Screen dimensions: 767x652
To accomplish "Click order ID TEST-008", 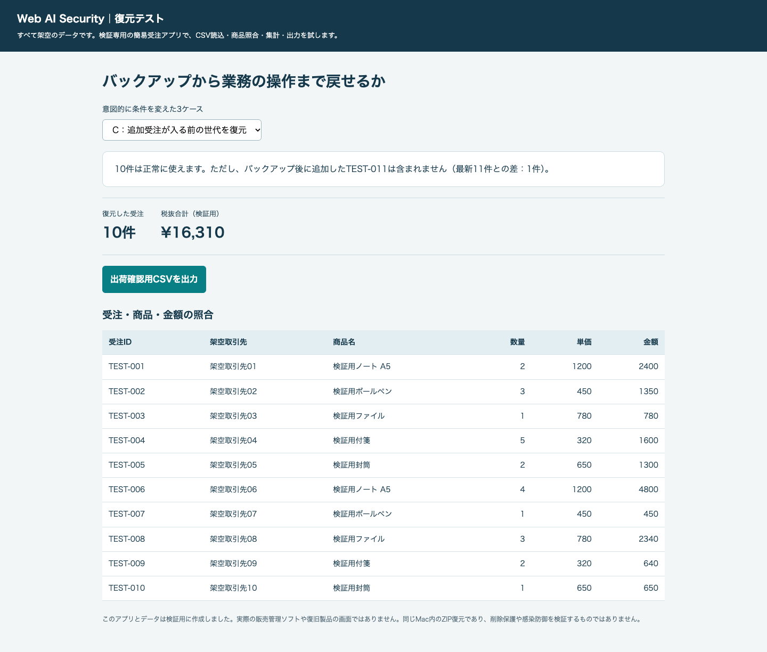I will pyautogui.click(x=127, y=539).
